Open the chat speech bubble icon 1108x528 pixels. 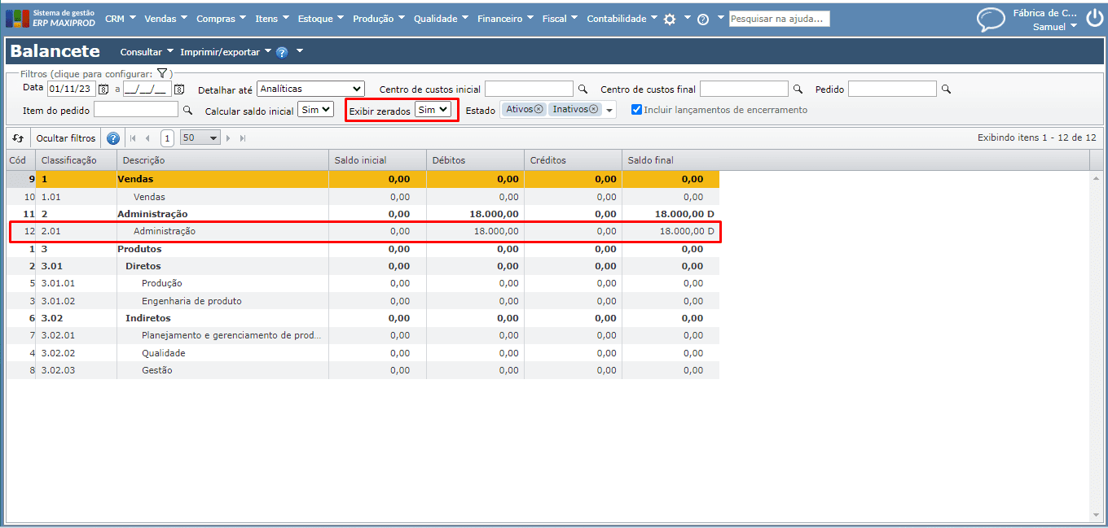[991, 19]
